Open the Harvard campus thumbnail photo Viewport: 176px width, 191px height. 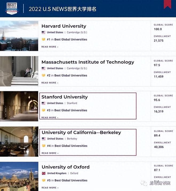19,36
